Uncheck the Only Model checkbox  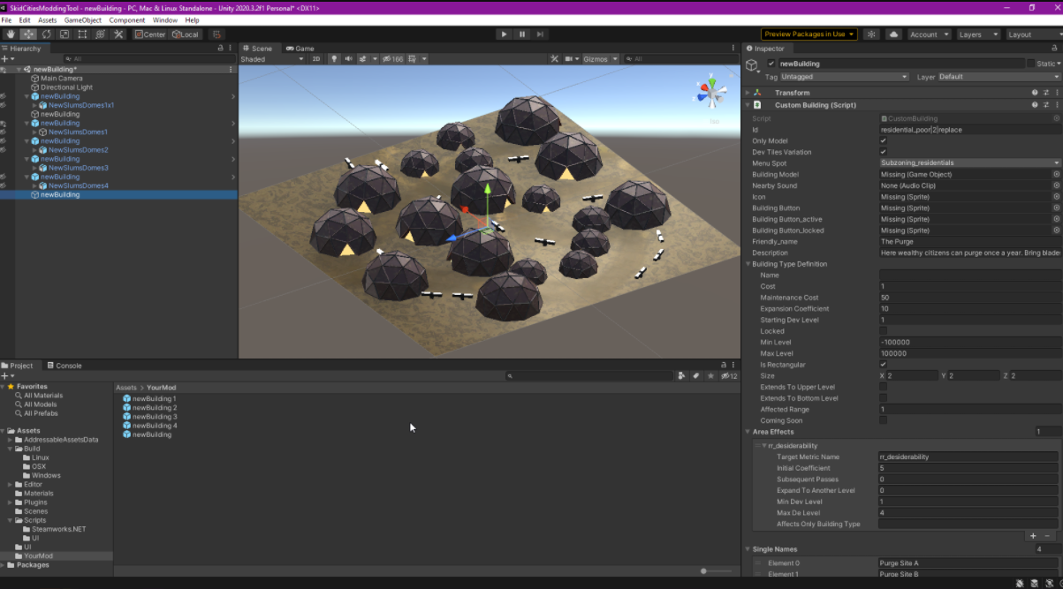884,141
